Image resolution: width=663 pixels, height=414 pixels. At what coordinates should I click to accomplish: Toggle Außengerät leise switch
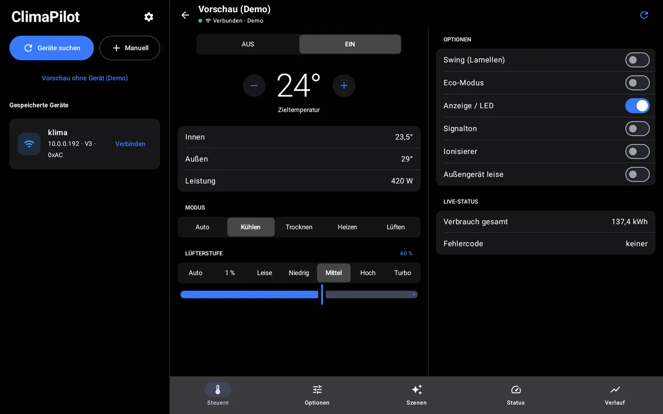pos(637,175)
